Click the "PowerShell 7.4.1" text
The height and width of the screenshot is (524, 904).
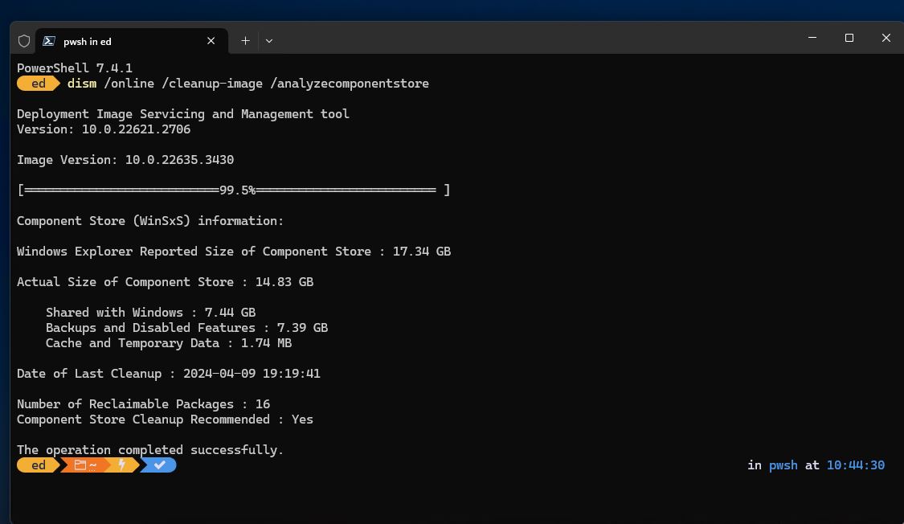coord(75,68)
